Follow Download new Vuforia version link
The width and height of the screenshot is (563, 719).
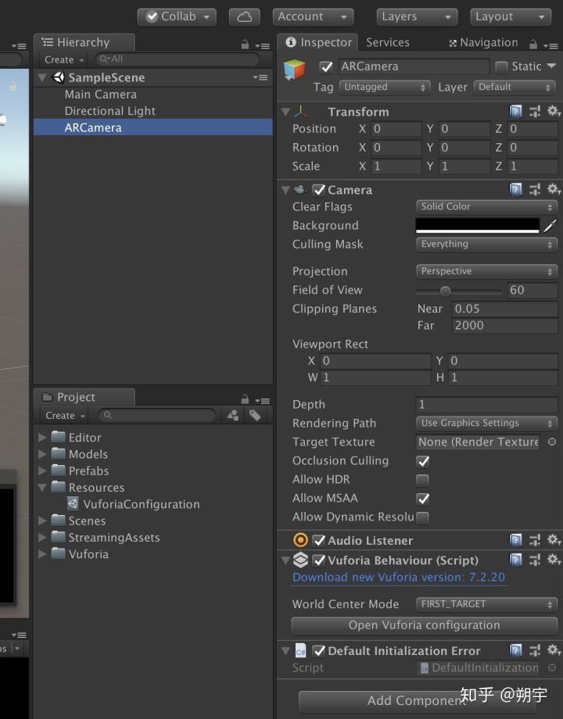(398, 578)
